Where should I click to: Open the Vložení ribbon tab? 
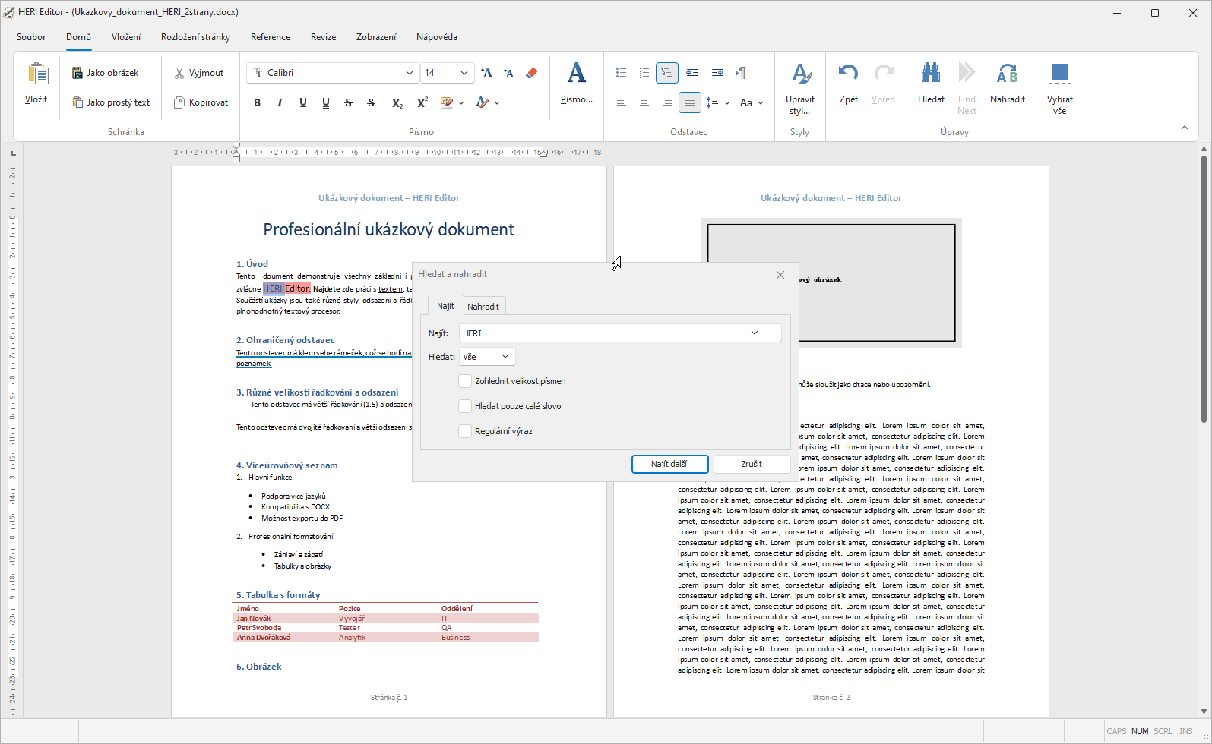pos(126,36)
